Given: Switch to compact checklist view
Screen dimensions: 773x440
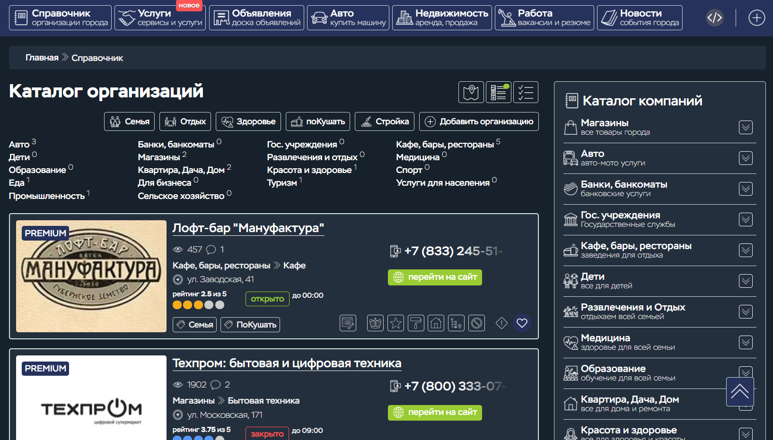Looking at the screenshot, I should 526,92.
